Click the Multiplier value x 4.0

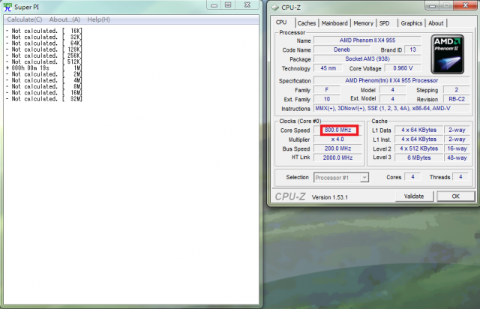(x=337, y=139)
